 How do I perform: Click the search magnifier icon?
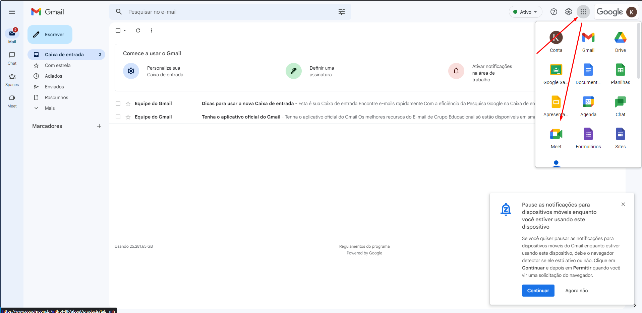point(119,12)
